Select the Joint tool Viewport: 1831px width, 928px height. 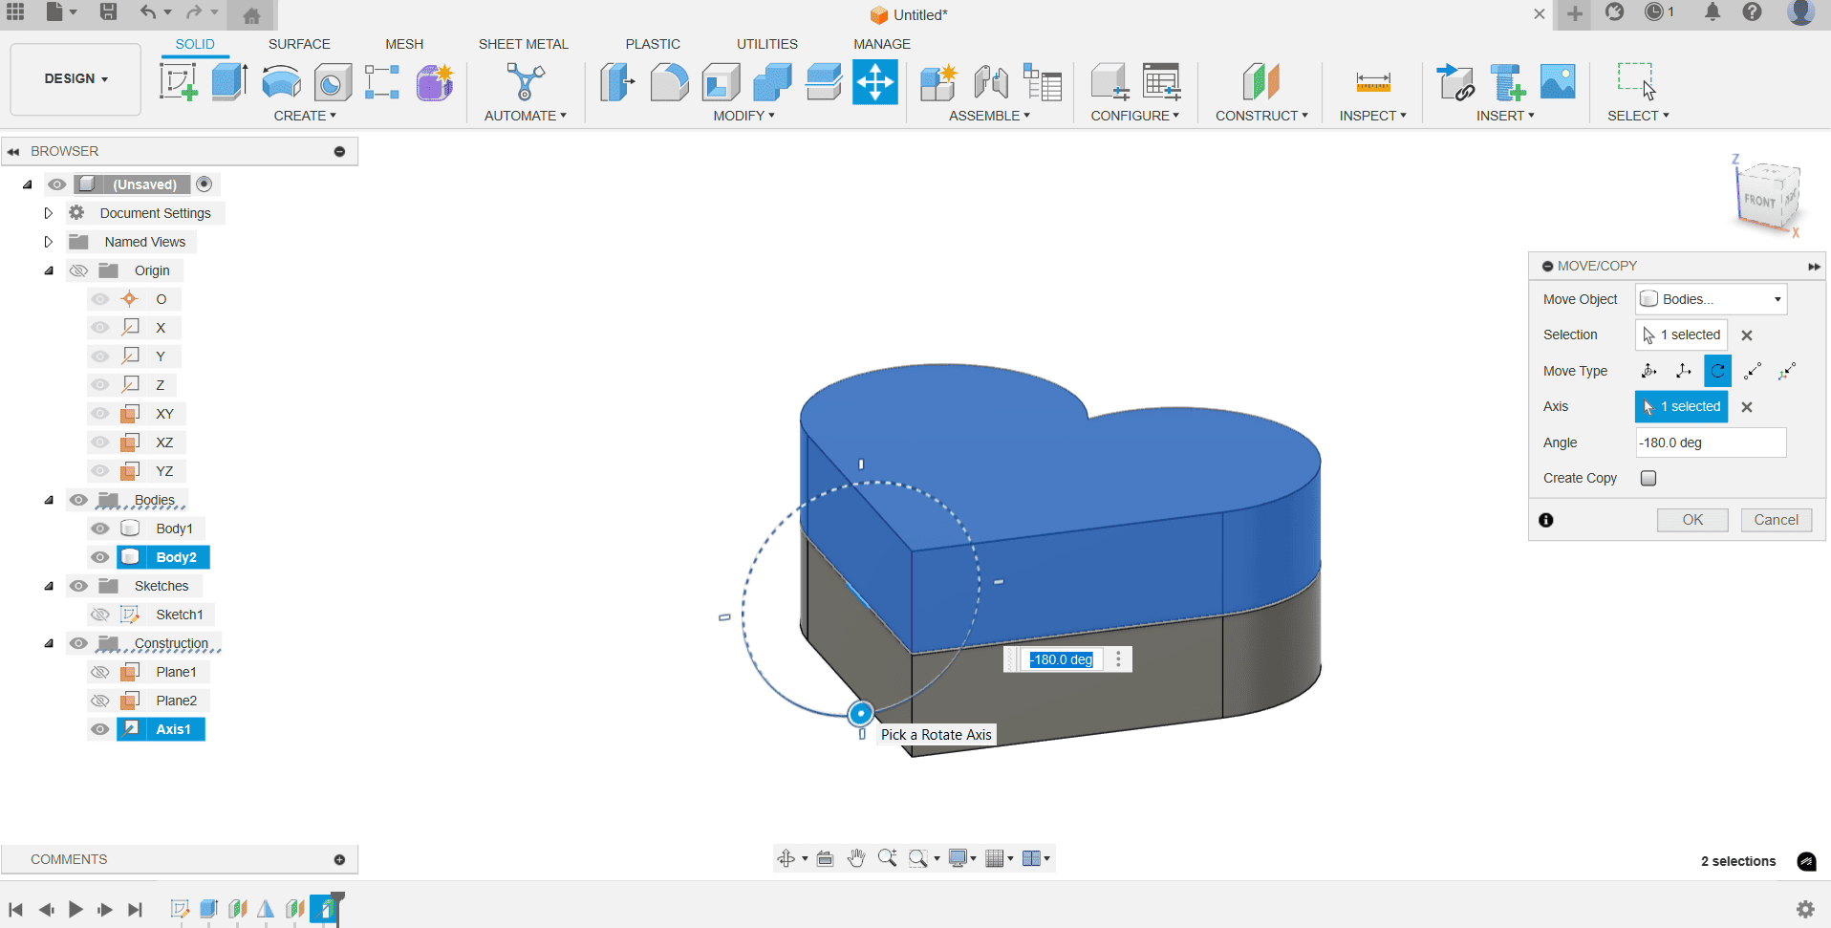pos(991,82)
